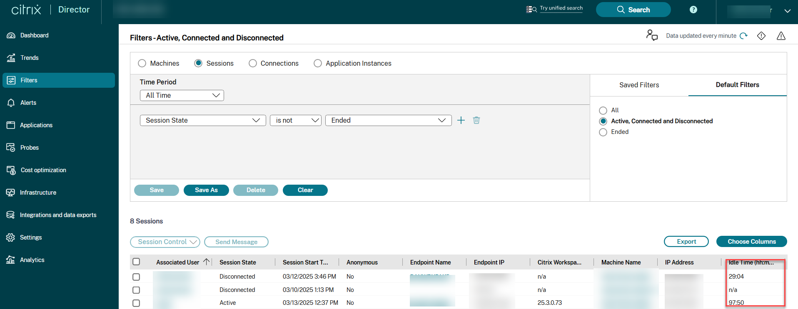Open the Session Control dropdown
The image size is (798, 309).
tap(165, 242)
